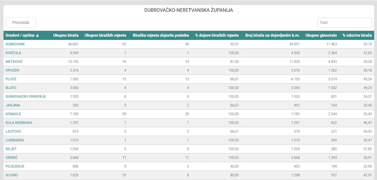Focus the Traži search field
The height and width of the screenshot is (180, 377).
click(x=345, y=23)
